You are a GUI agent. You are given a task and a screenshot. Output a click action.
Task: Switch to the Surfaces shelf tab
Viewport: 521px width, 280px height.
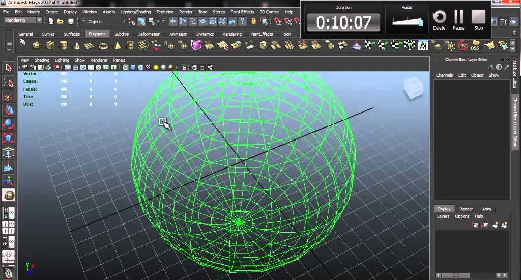pos(72,34)
